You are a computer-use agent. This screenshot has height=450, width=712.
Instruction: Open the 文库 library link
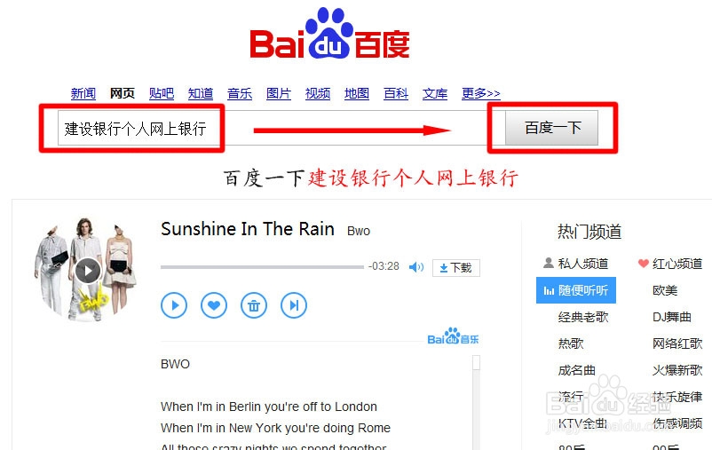(434, 93)
